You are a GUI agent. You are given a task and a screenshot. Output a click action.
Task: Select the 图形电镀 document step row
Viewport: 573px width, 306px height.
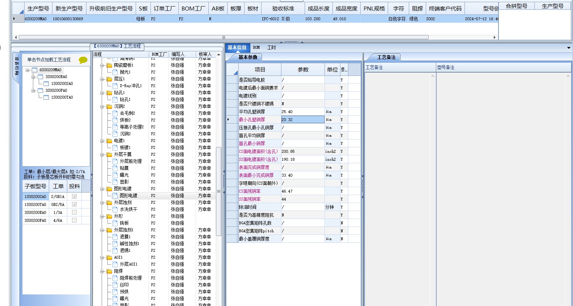[154, 196]
